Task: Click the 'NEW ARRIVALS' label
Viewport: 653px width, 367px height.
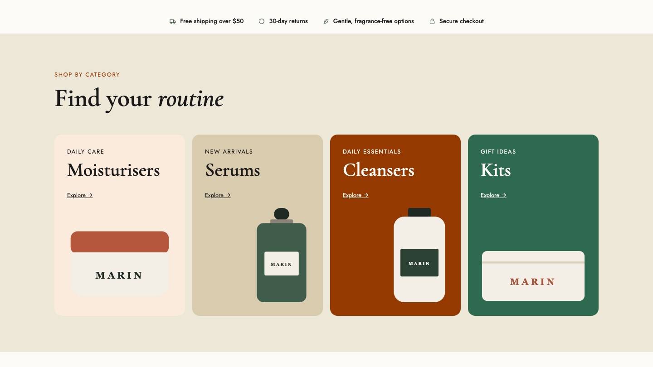Action: click(x=229, y=152)
